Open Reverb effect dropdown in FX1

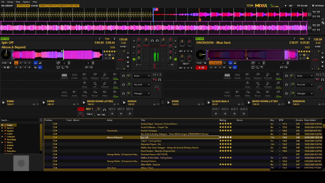[142, 85]
